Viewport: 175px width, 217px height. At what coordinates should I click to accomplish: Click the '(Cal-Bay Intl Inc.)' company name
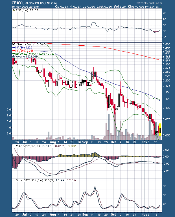coord(34,3)
